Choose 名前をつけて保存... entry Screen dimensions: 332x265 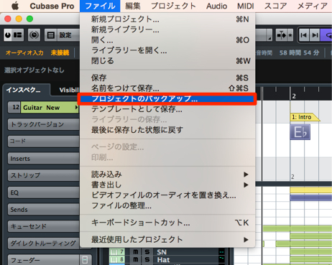pyautogui.click(x=167, y=88)
